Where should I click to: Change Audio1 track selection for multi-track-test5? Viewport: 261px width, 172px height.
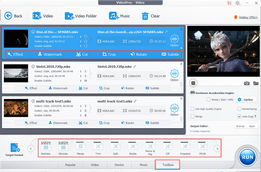(81, 111)
